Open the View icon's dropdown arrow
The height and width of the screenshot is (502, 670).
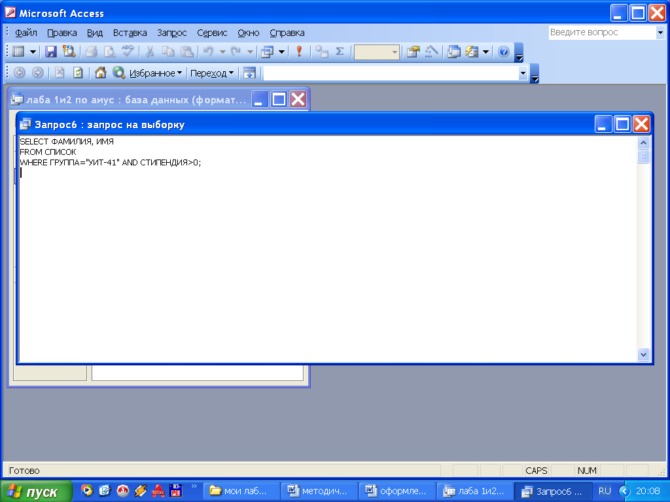click(33, 52)
